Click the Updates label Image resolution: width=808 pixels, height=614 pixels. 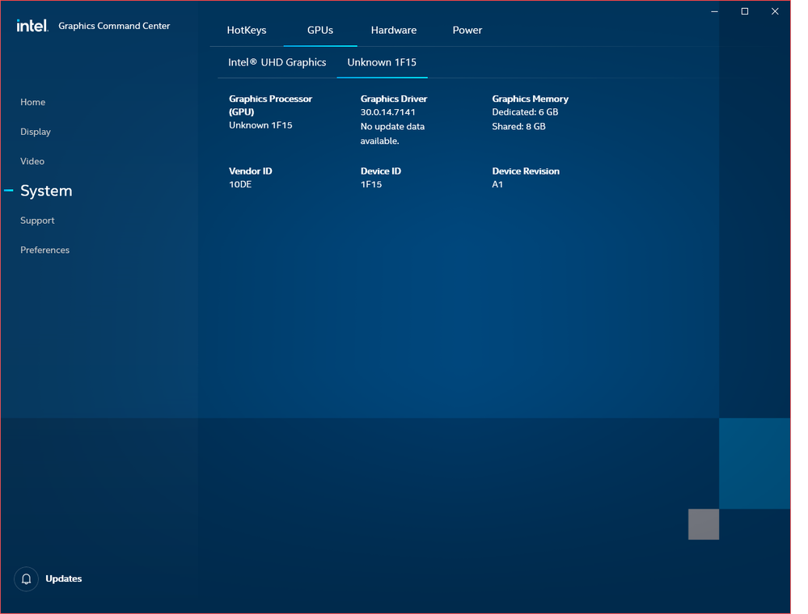[x=64, y=579]
